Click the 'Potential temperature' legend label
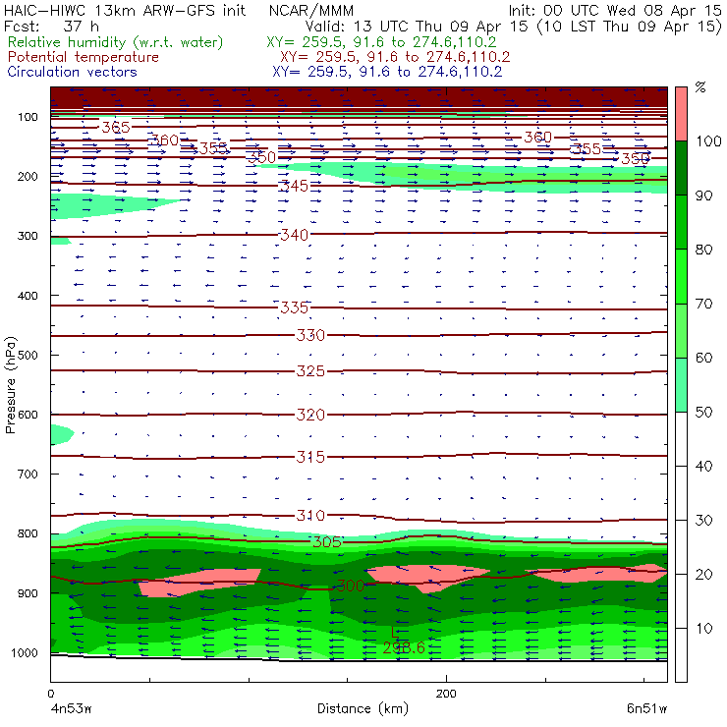727x727 pixels. click(84, 57)
